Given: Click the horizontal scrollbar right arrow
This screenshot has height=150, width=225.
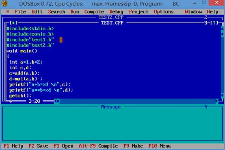Looking at the screenshot, I should [x=217, y=101].
